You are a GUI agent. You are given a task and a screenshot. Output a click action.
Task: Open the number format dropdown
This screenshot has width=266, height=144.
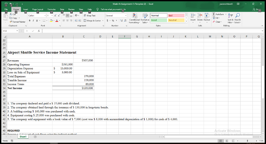click(x=126, y=16)
